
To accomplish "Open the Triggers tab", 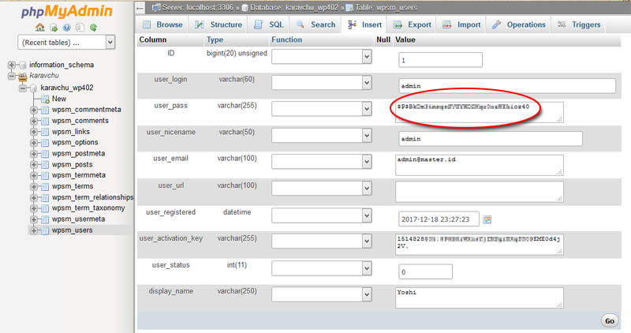I will tap(579, 24).
